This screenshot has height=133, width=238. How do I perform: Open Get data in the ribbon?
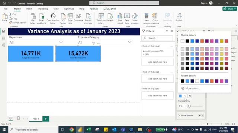point(33,19)
